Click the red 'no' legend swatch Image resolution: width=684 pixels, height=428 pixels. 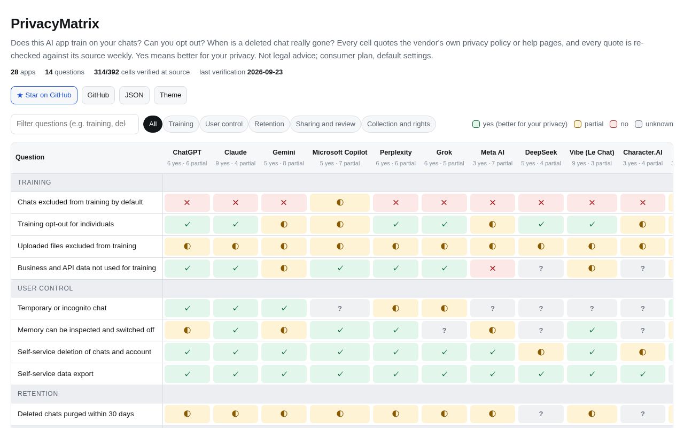(613, 124)
